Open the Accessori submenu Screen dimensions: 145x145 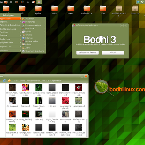tap(34, 18)
